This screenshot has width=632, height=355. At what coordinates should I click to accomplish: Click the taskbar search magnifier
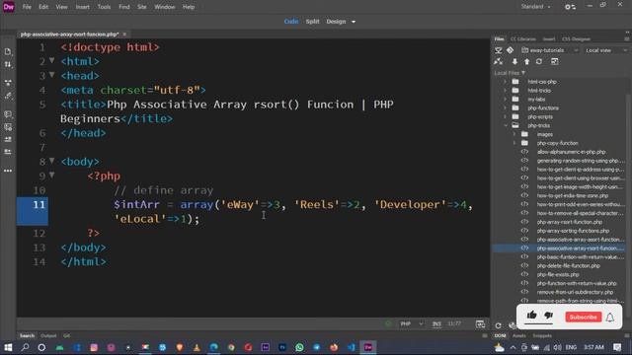[x=25, y=347]
